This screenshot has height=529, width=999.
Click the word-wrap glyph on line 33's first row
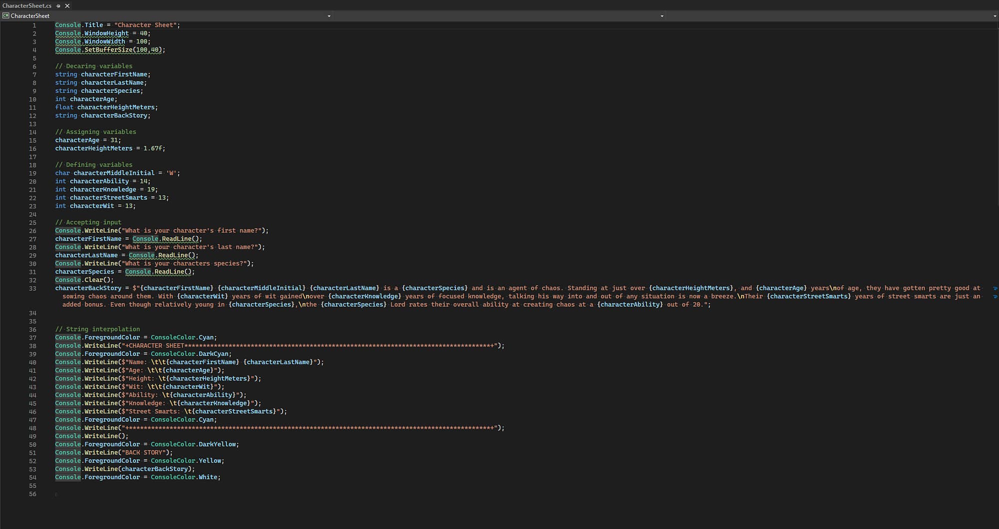pos(995,288)
